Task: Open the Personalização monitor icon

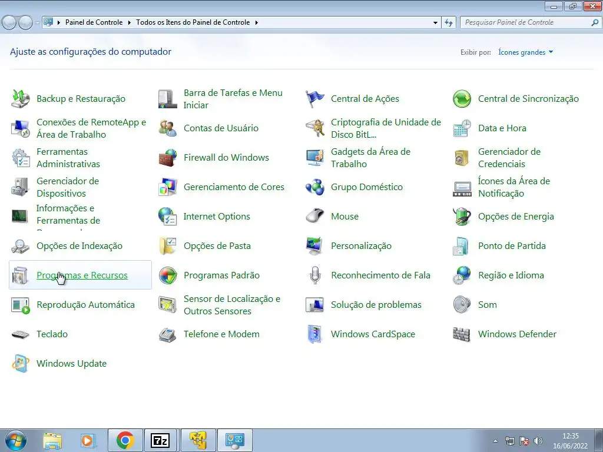Action: (314, 246)
